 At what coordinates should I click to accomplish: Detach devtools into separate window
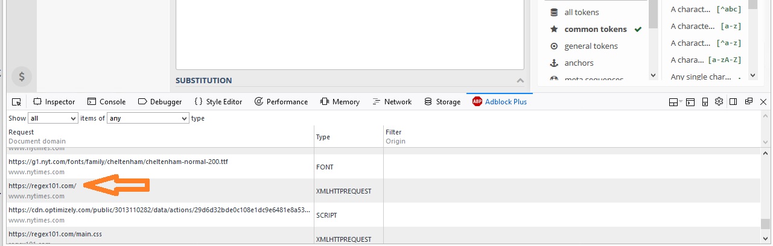click(x=748, y=102)
